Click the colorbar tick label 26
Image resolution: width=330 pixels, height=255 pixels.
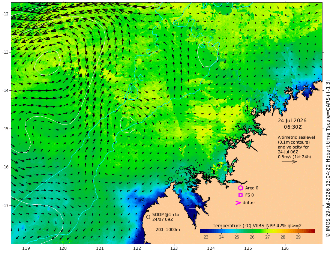click(x=252, y=237)
